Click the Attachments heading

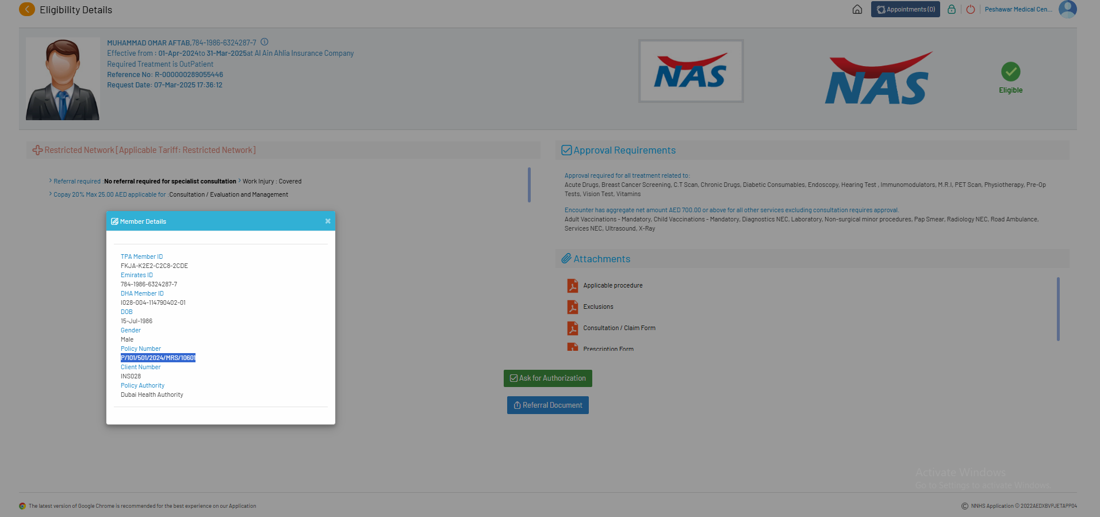tap(601, 259)
